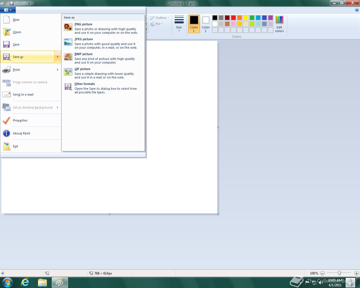
Task: Click the Paint Help icon
Action: coord(357,10)
